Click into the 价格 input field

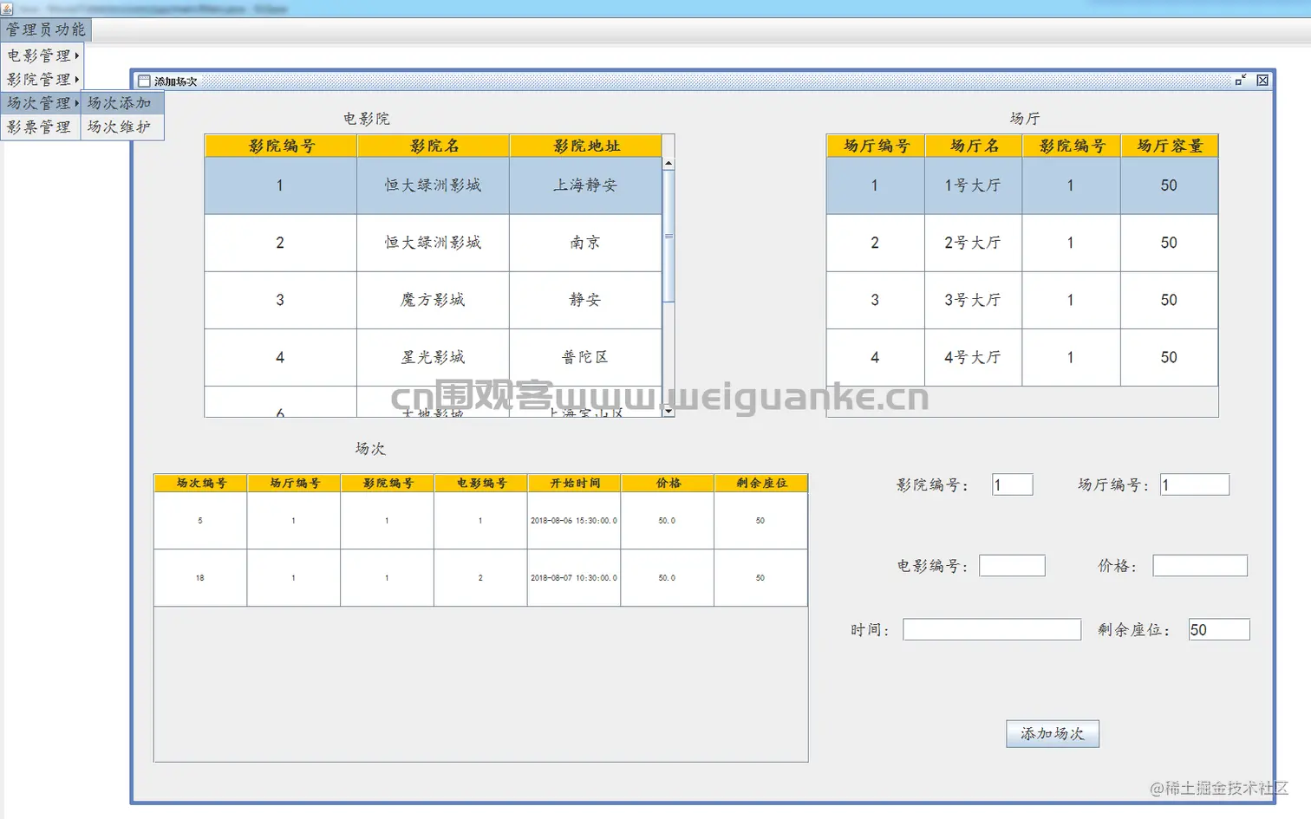coord(1200,566)
